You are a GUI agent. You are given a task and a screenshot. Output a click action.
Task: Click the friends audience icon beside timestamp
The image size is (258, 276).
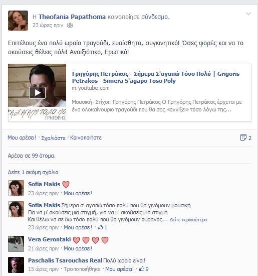point(70,26)
